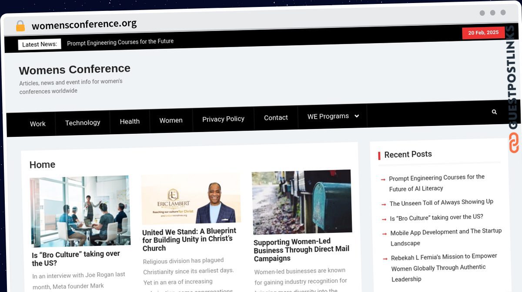Click the GuestPostLinks chain logo
The height and width of the screenshot is (292, 522).
(514, 143)
